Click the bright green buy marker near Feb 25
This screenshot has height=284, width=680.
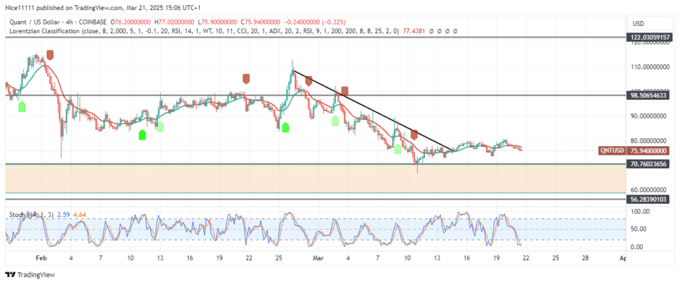point(286,128)
